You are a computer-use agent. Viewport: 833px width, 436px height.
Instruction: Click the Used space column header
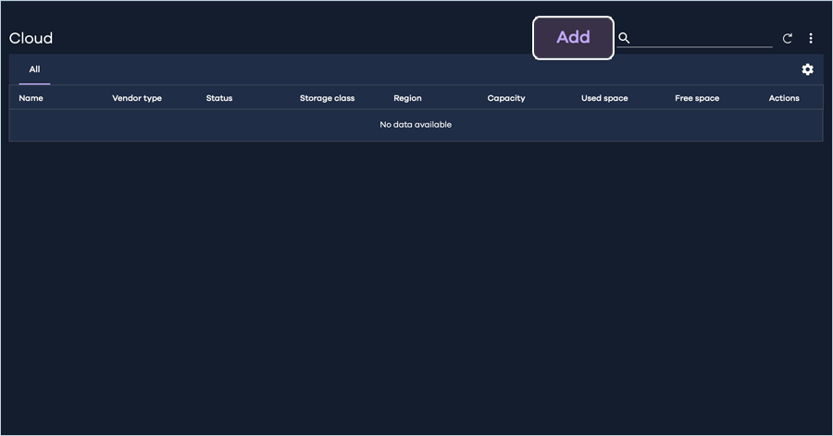(604, 98)
